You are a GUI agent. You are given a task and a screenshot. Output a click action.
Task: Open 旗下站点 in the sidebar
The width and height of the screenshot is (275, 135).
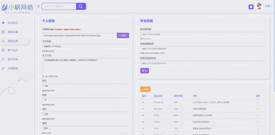(x=13, y=50)
